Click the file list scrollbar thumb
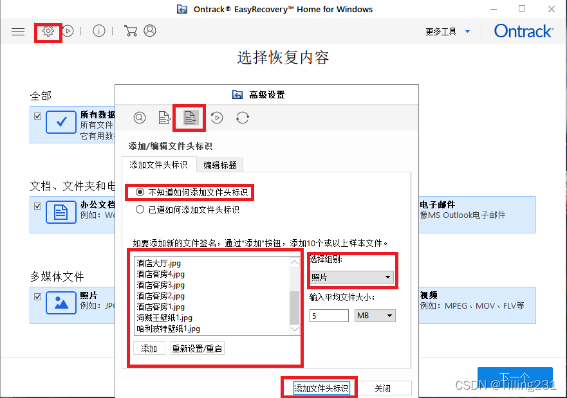This screenshot has width=567, height=398. pyautogui.click(x=295, y=308)
